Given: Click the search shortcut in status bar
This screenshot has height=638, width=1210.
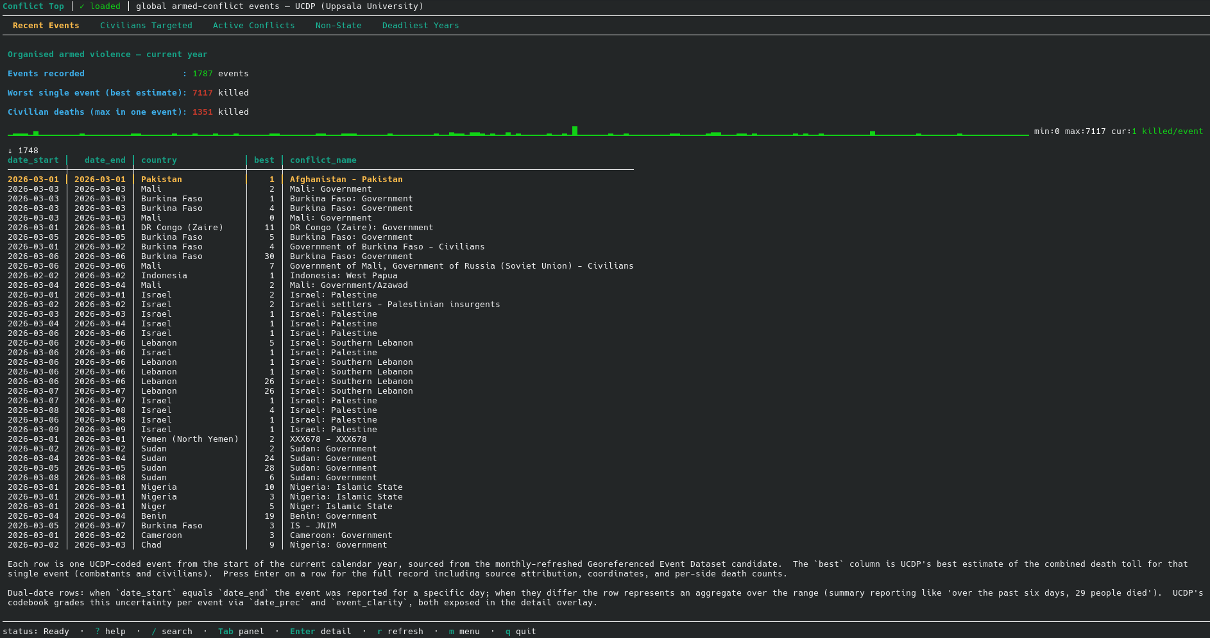Looking at the screenshot, I should 172,632.
